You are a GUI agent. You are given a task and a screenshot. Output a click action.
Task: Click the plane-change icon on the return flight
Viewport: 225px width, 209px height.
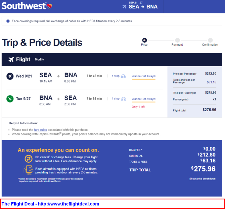point(123,99)
